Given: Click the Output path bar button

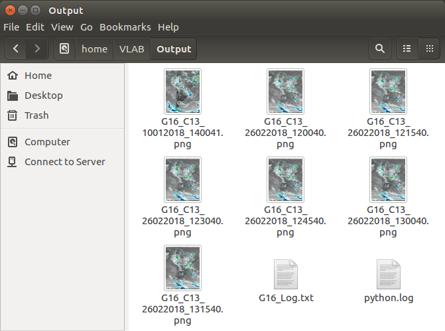Looking at the screenshot, I should point(174,49).
